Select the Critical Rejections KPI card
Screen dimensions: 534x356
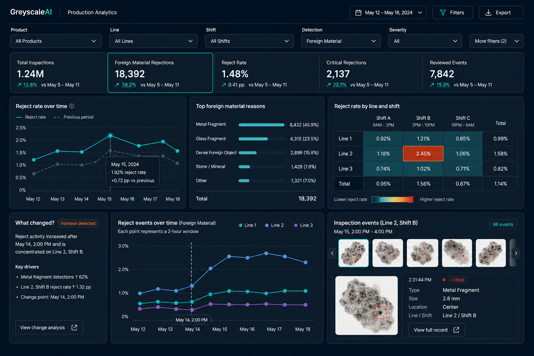[371, 73]
